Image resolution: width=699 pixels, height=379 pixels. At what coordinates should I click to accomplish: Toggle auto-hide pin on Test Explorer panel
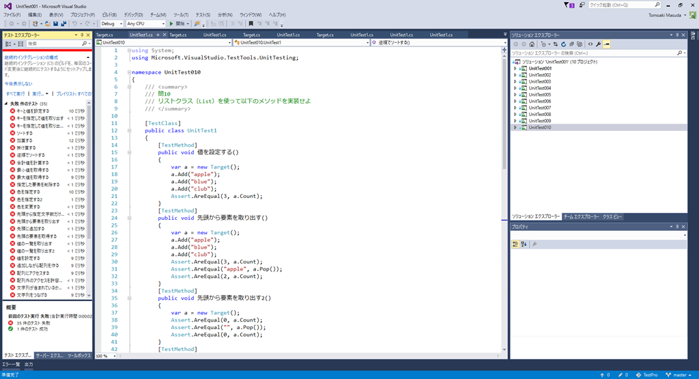[82, 35]
